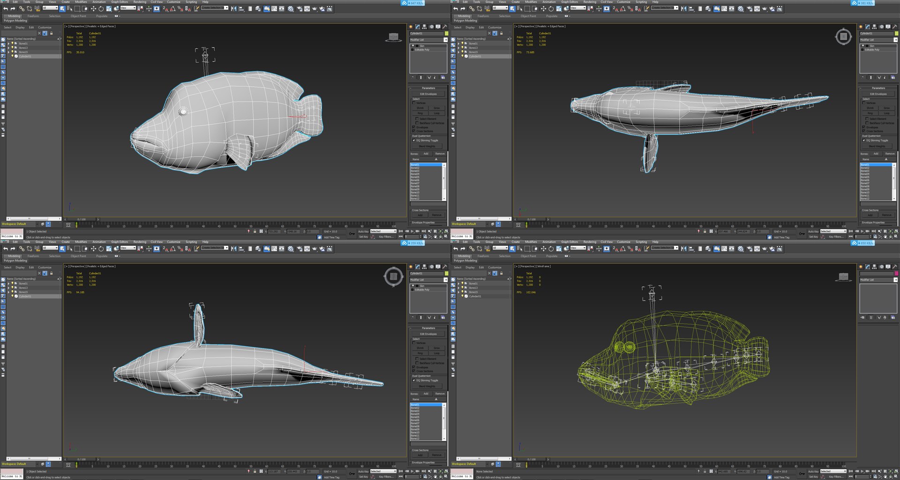Click Bones Add button in top-left window

point(426,154)
